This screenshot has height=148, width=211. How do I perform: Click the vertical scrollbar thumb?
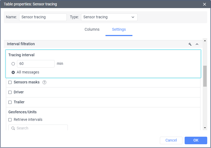click(205, 76)
